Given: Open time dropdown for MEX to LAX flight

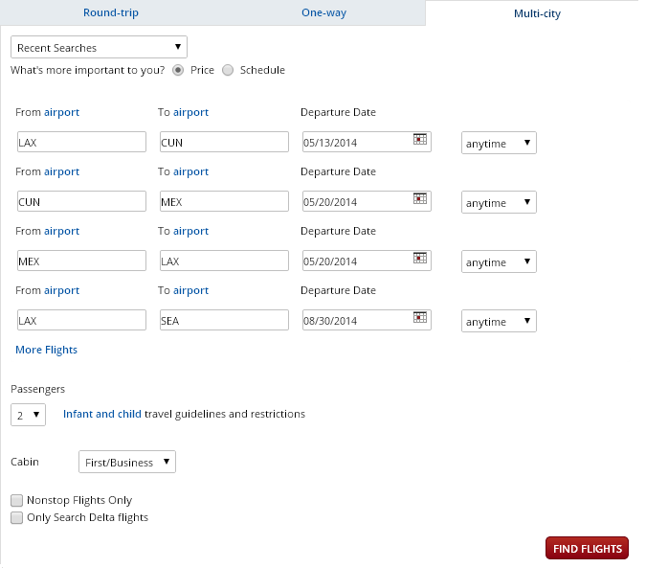Looking at the screenshot, I should point(499,261).
